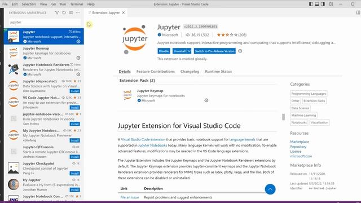This screenshot has height=203, width=361.
Task: Open the File an issue link
Action: pos(130,197)
